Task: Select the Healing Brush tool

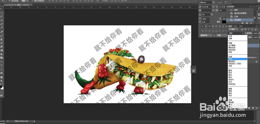Action: [2, 32]
